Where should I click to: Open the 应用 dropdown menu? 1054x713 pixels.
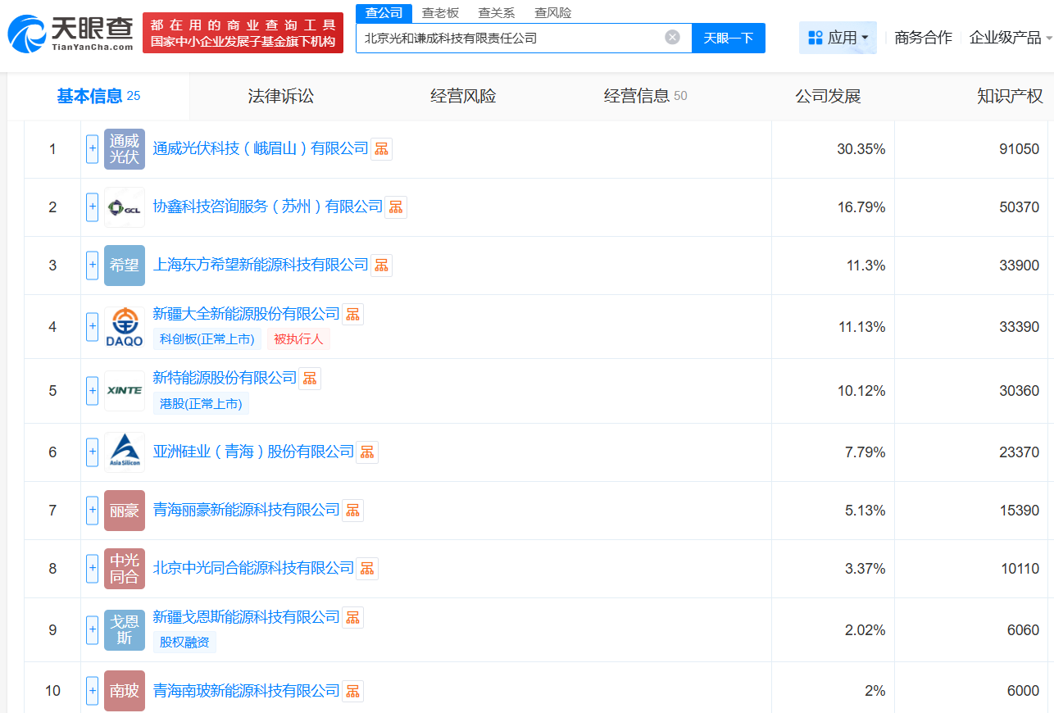838,38
